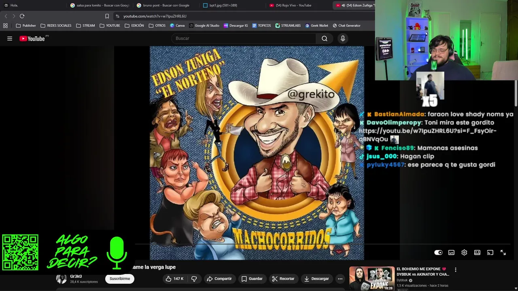Click the address bar URL youtube.com/watch
Viewport: 518px width, 291px height.
[x=155, y=16]
